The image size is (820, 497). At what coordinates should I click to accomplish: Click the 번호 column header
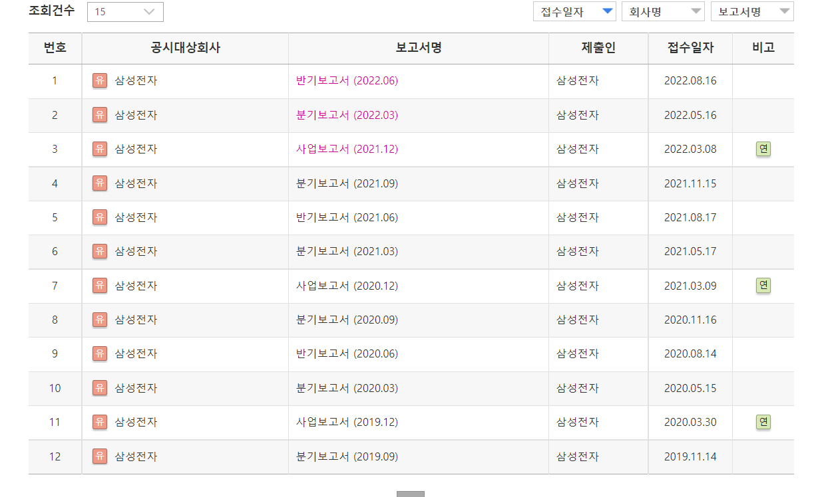tap(55, 48)
